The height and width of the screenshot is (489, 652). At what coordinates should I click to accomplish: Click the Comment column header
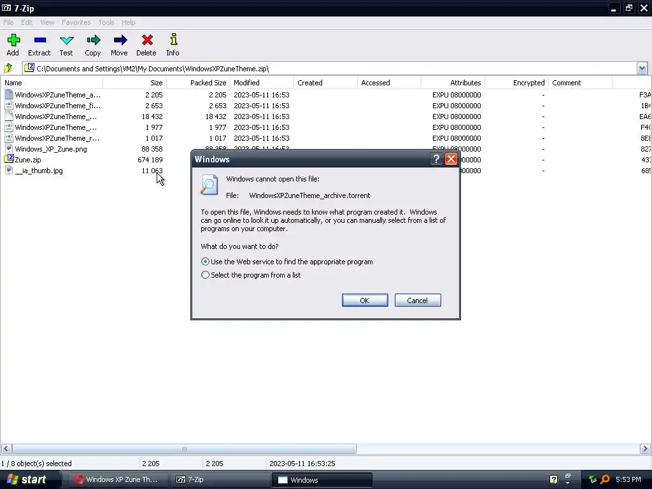[x=580, y=83]
